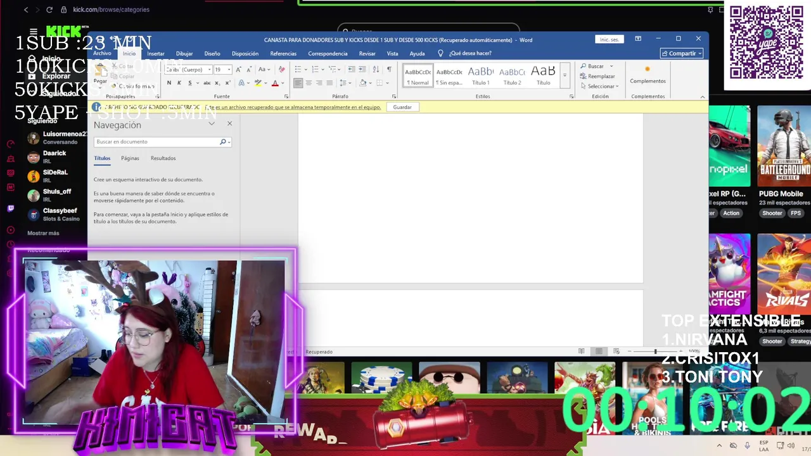Toggle superscript formatting
Image resolution: width=811 pixels, height=456 pixels.
[x=227, y=83]
